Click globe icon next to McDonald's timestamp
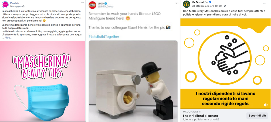This screenshot has width=271, height=122. coord(225,6)
